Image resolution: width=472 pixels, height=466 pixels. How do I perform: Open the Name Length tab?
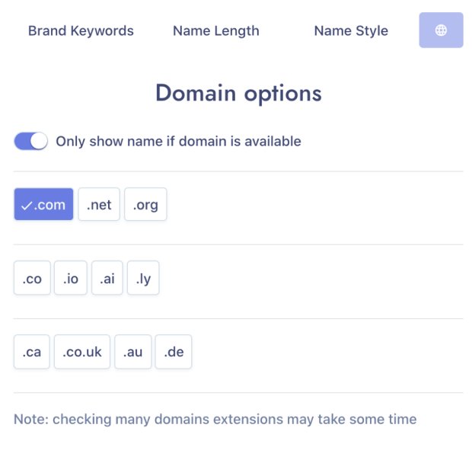click(x=215, y=31)
